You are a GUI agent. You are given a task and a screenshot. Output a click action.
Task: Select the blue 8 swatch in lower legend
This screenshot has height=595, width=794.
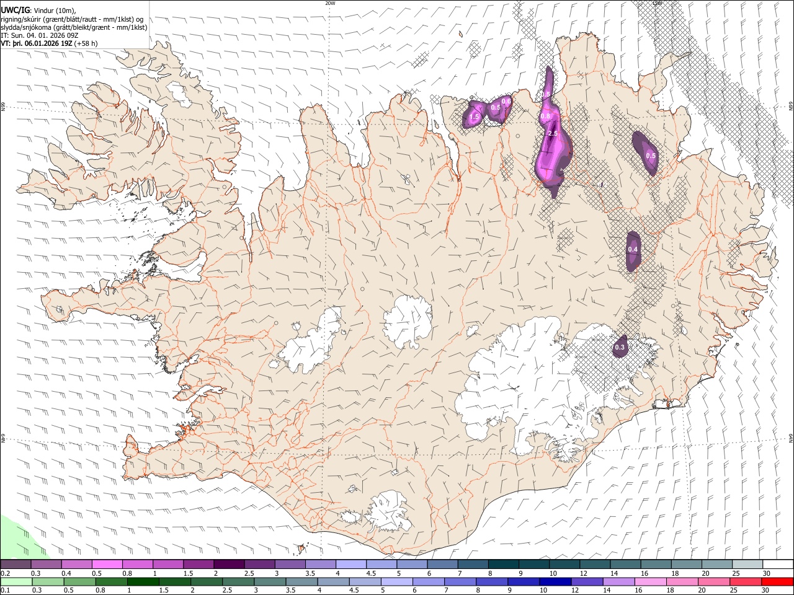click(x=493, y=581)
